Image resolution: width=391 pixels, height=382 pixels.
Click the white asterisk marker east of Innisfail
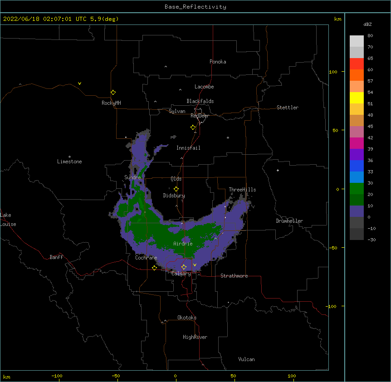pyautogui.click(x=228, y=137)
